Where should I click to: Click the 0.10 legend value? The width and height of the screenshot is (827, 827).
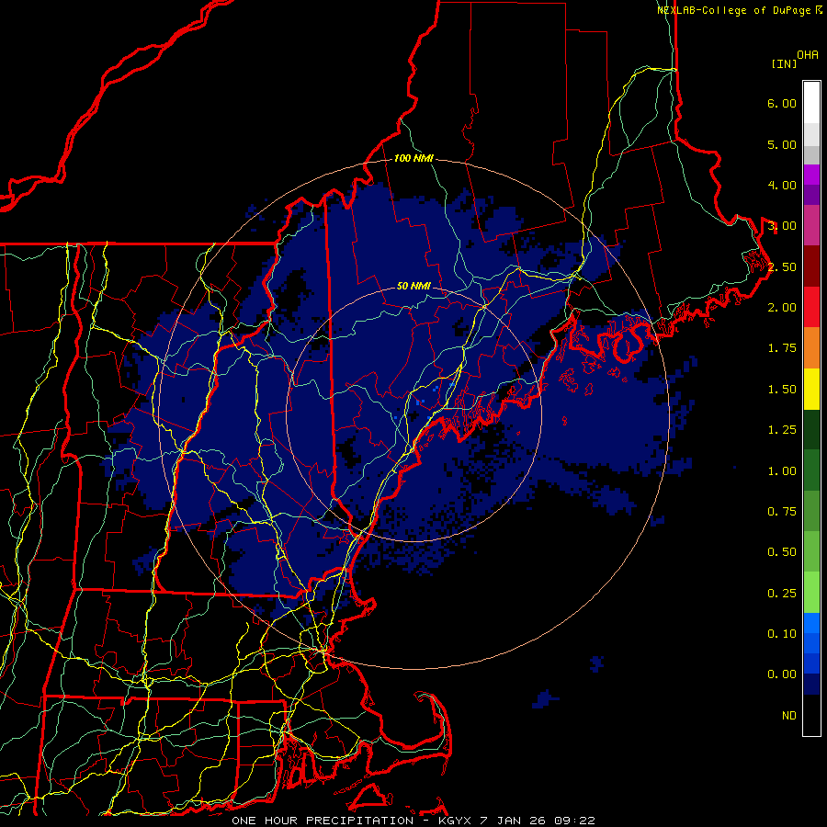[x=782, y=634]
